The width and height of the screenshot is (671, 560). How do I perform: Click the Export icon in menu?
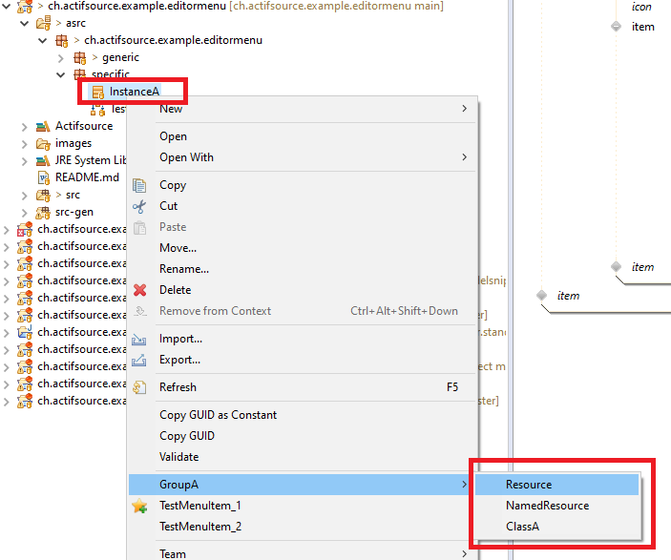[140, 360]
